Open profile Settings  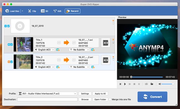pyautogui.click(x=85, y=93)
